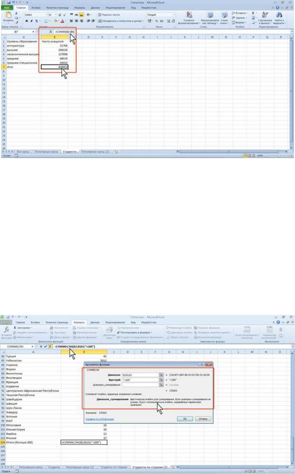
Task: Open Справка по этой функции link
Action: point(99,419)
